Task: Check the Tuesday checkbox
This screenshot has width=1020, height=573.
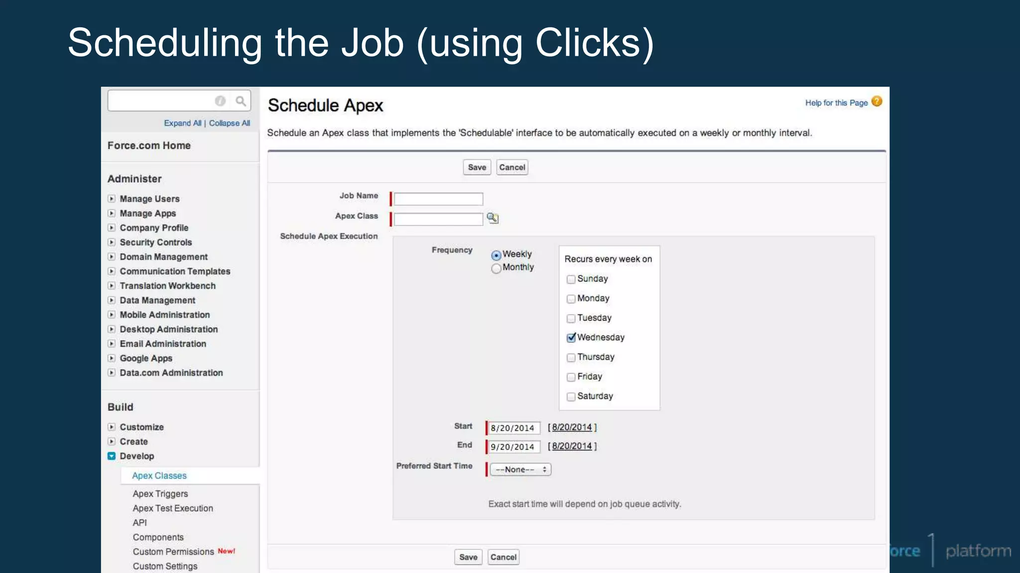Action: [571, 318]
